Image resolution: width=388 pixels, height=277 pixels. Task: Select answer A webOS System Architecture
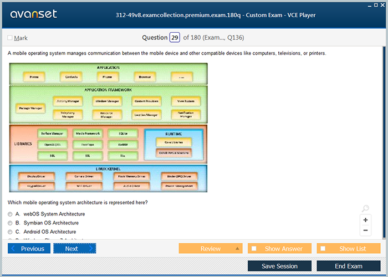tap(10, 214)
